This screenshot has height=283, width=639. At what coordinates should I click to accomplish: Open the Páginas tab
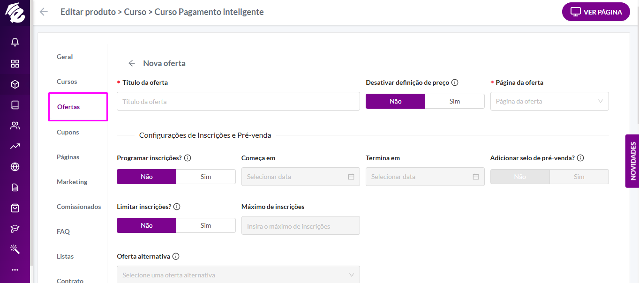68,157
